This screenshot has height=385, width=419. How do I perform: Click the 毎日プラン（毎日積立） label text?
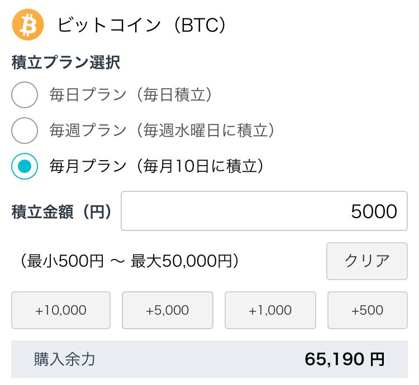[x=132, y=95]
